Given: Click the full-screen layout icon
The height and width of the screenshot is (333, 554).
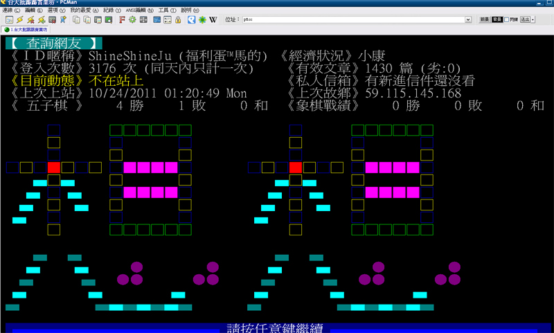Looking at the screenshot, I should pyautogui.click(x=143, y=20).
